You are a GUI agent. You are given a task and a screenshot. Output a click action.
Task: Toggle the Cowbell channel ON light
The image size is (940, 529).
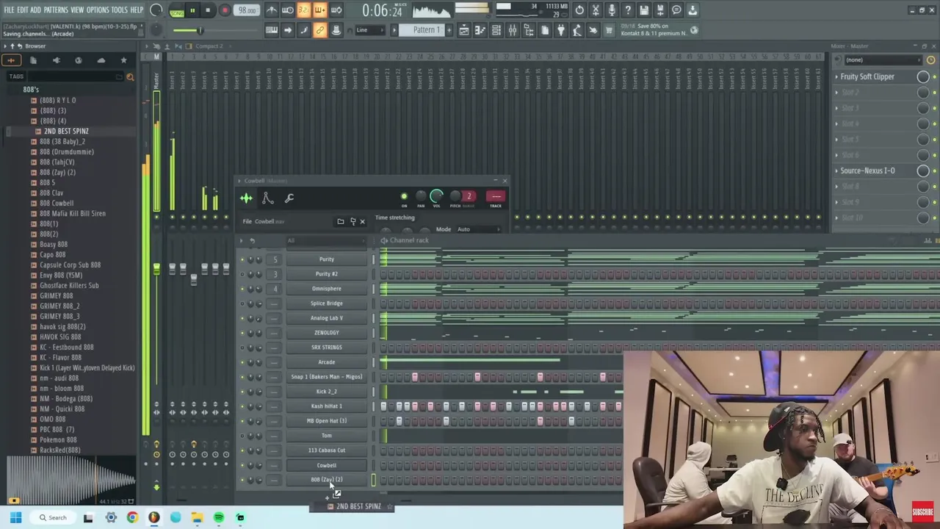404,196
